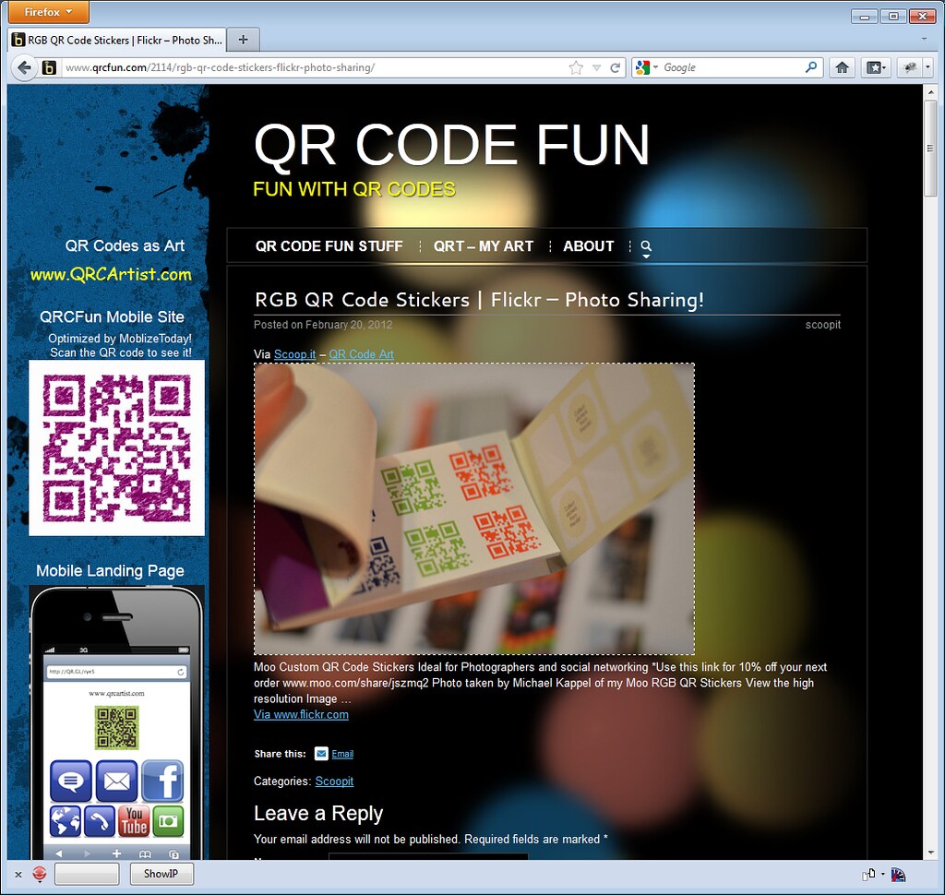The width and height of the screenshot is (945, 895).
Task: Click the add-on icon right of bookmarks
Action: (x=910, y=67)
